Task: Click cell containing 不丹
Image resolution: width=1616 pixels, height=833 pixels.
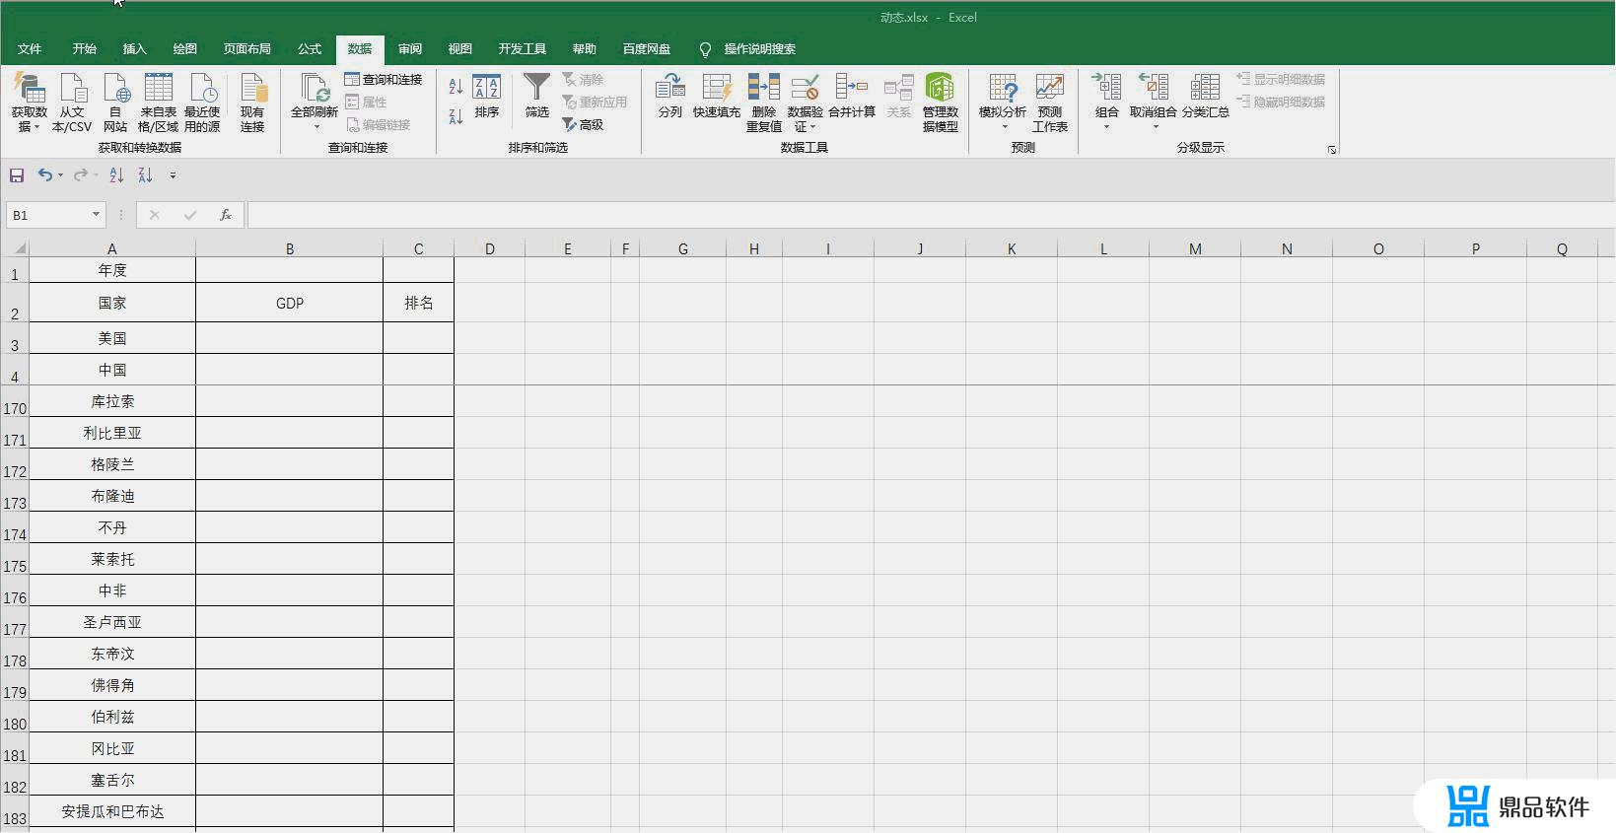Action: (x=112, y=527)
